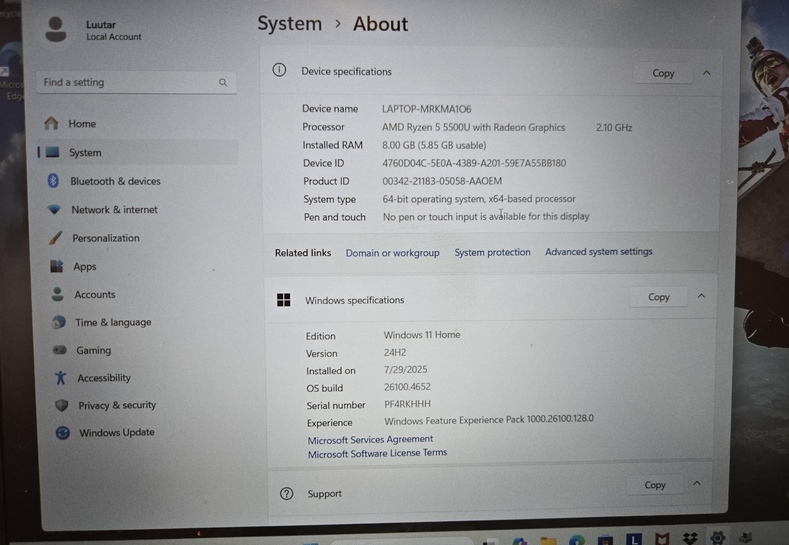Image resolution: width=789 pixels, height=545 pixels.
Task: Open McAfee from taskbar
Action: tap(662, 539)
